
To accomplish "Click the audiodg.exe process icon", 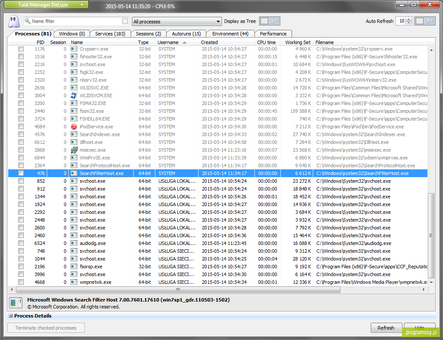I will click(74, 243).
